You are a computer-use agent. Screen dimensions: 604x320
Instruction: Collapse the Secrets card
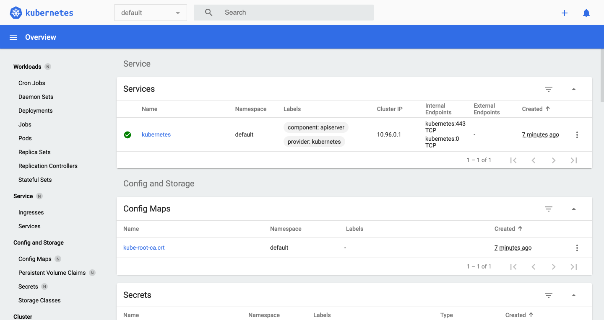[x=574, y=295]
